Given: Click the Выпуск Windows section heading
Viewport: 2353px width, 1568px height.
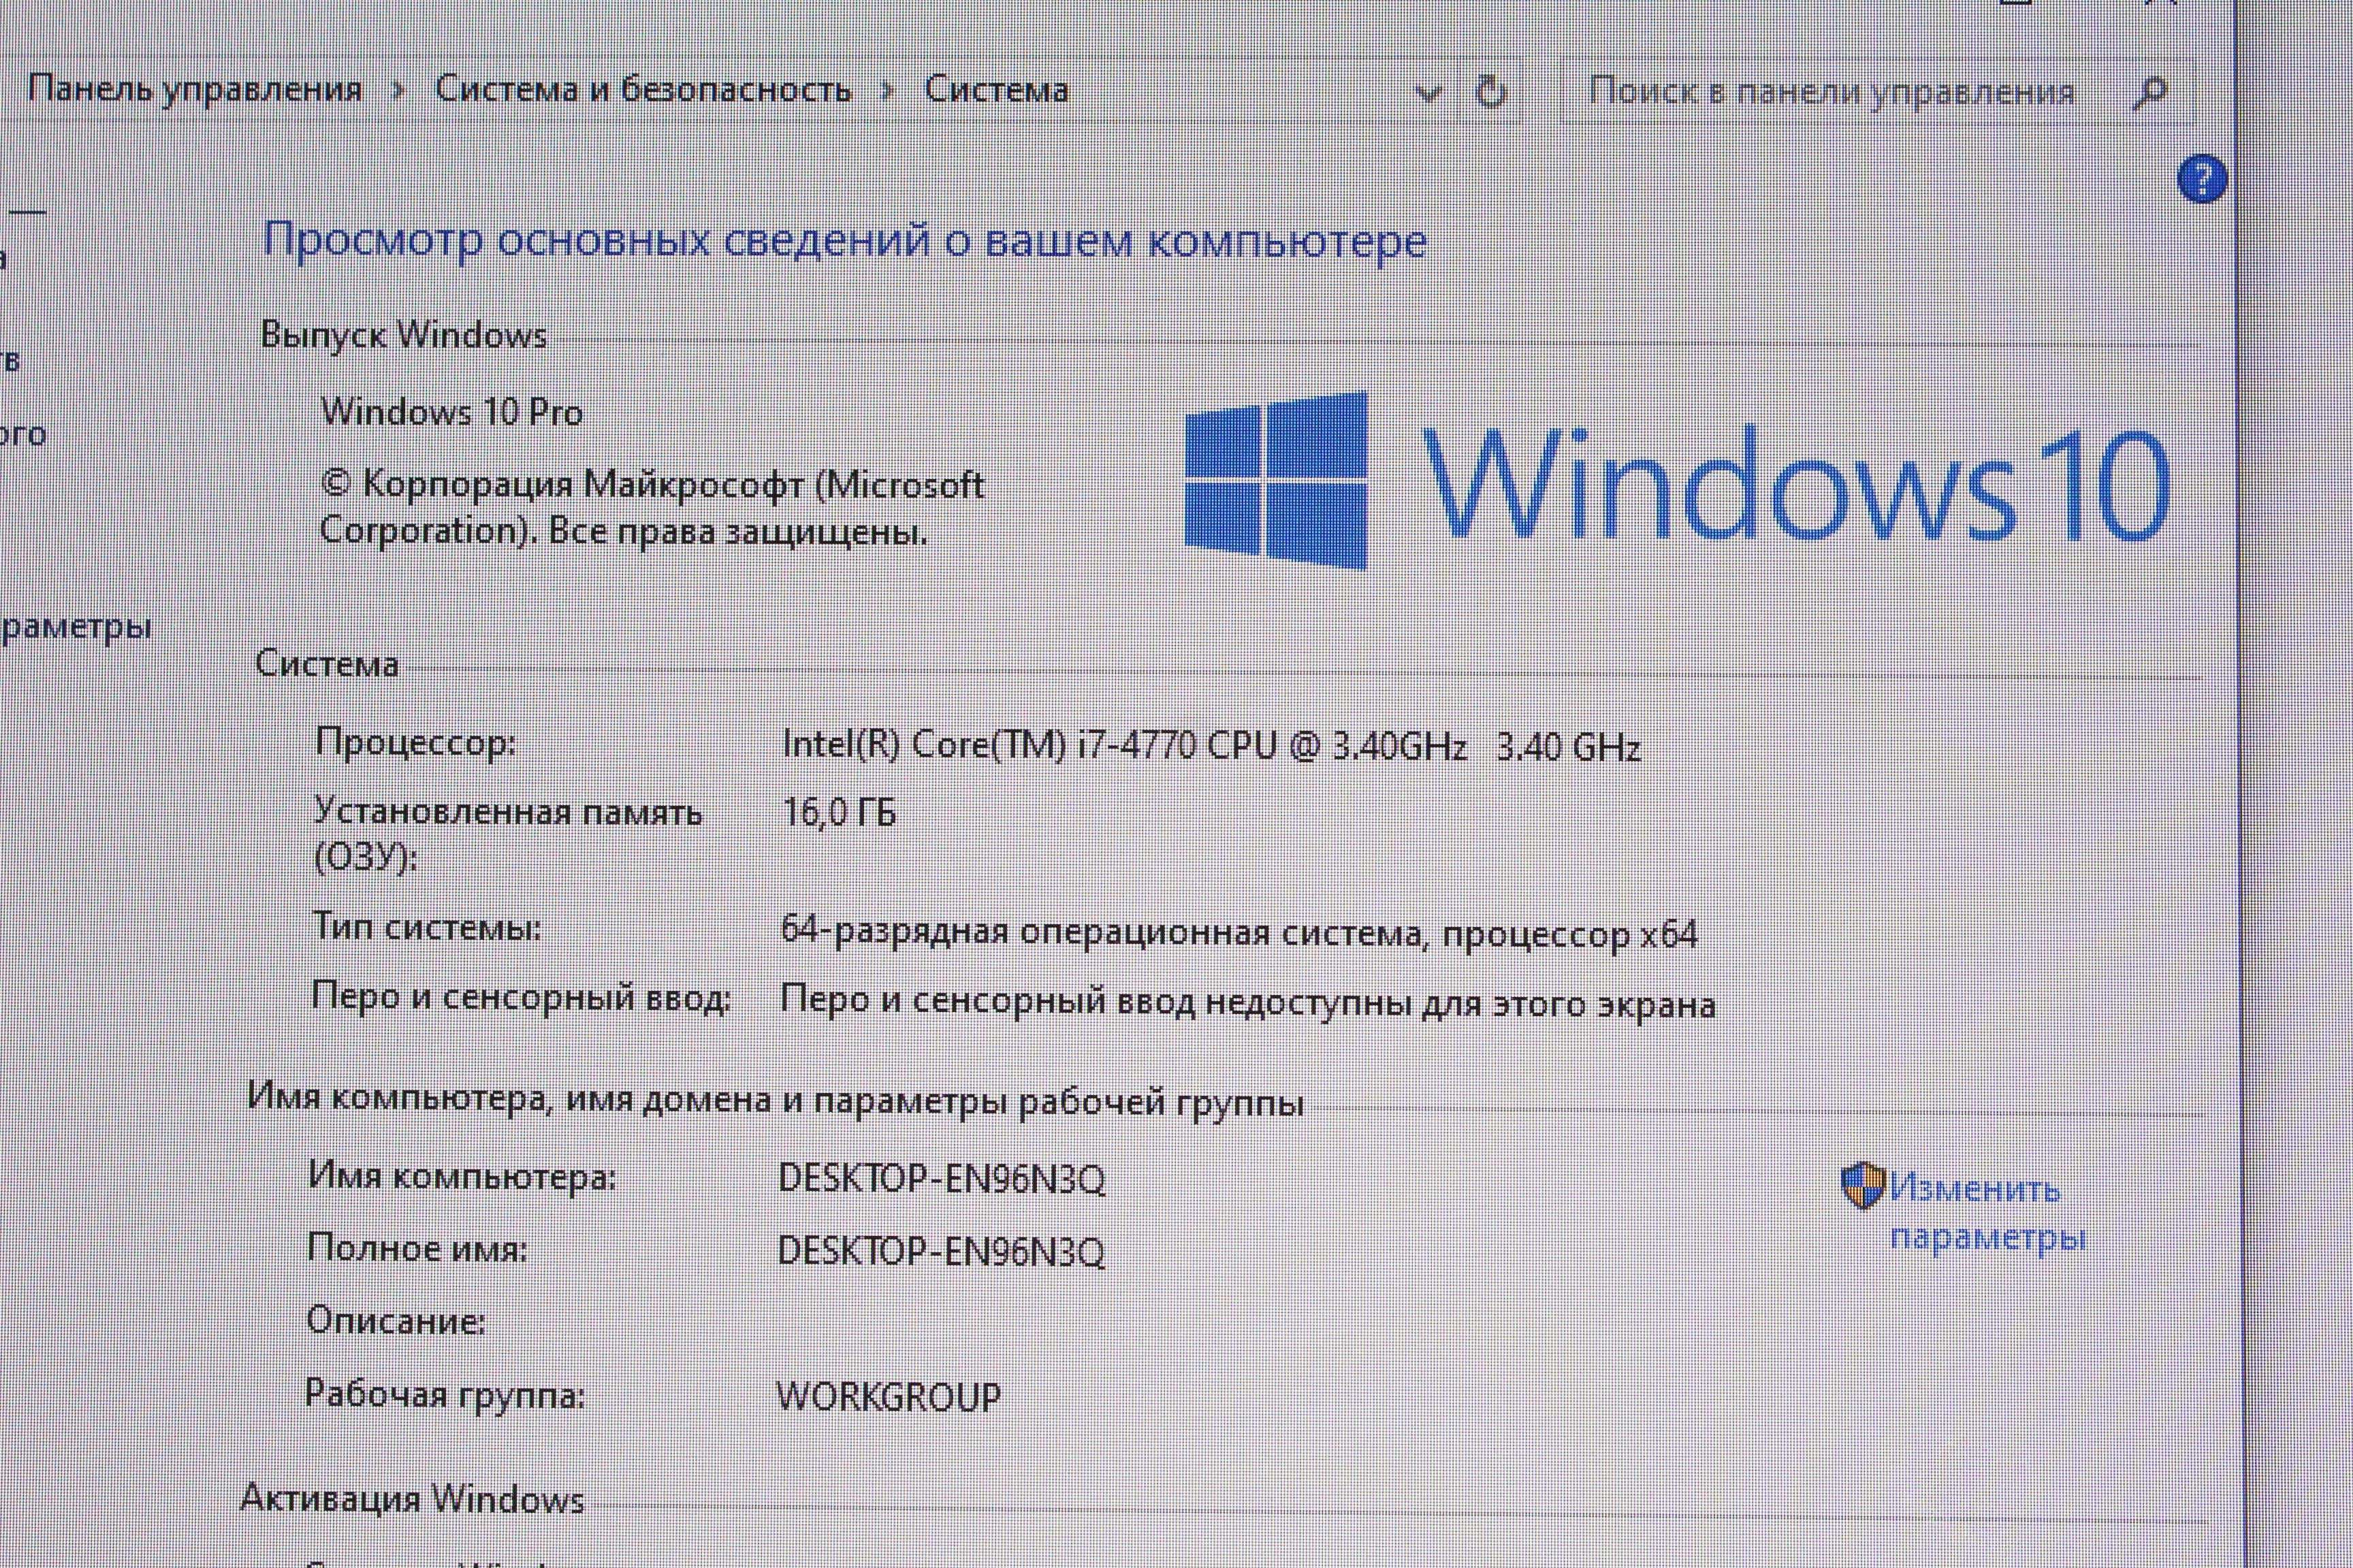Looking at the screenshot, I should coord(403,334).
